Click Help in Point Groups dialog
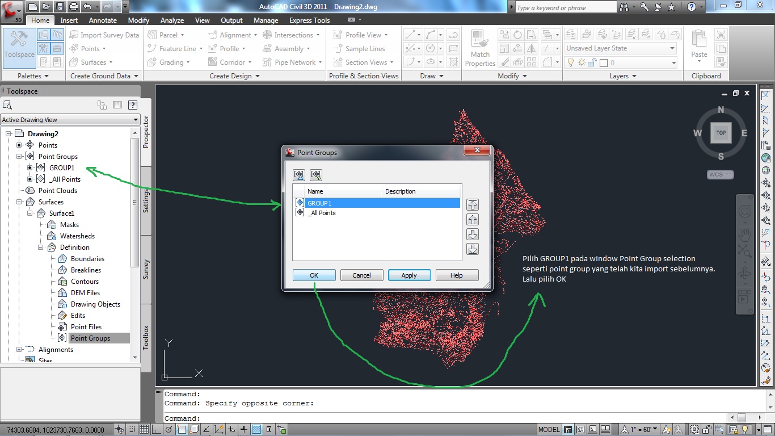 tap(457, 275)
